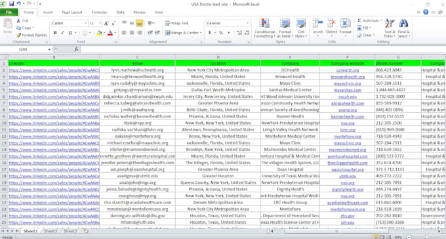446x239 pixels.
Task: Switch to the Formulas tab
Action: (99, 12)
